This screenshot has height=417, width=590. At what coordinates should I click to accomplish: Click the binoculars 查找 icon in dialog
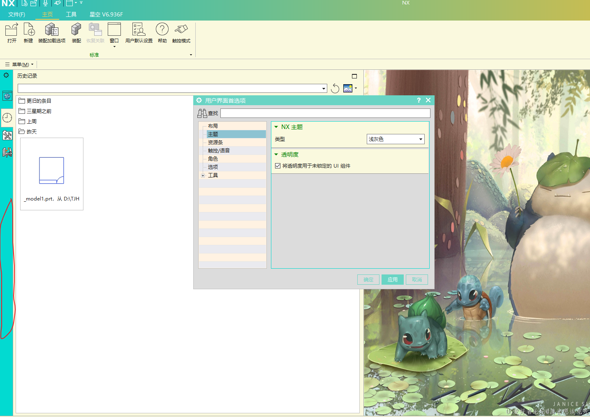pyautogui.click(x=202, y=113)
